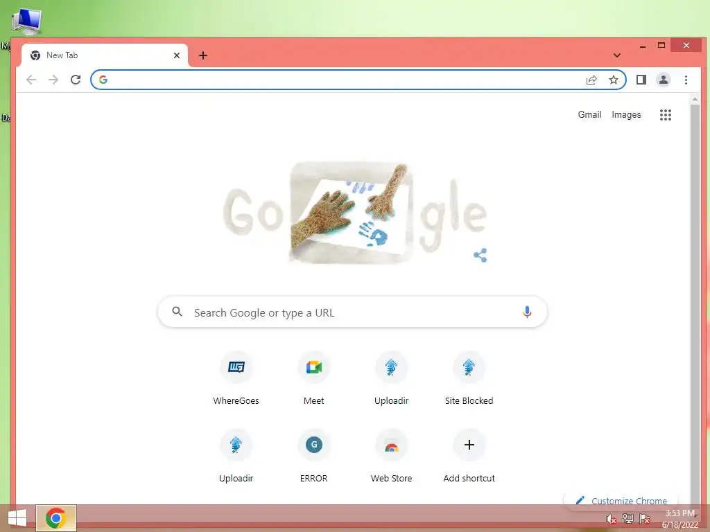Open the Site Blocked shortcut
The image size is (710, 532).
(x=469, y=378)
